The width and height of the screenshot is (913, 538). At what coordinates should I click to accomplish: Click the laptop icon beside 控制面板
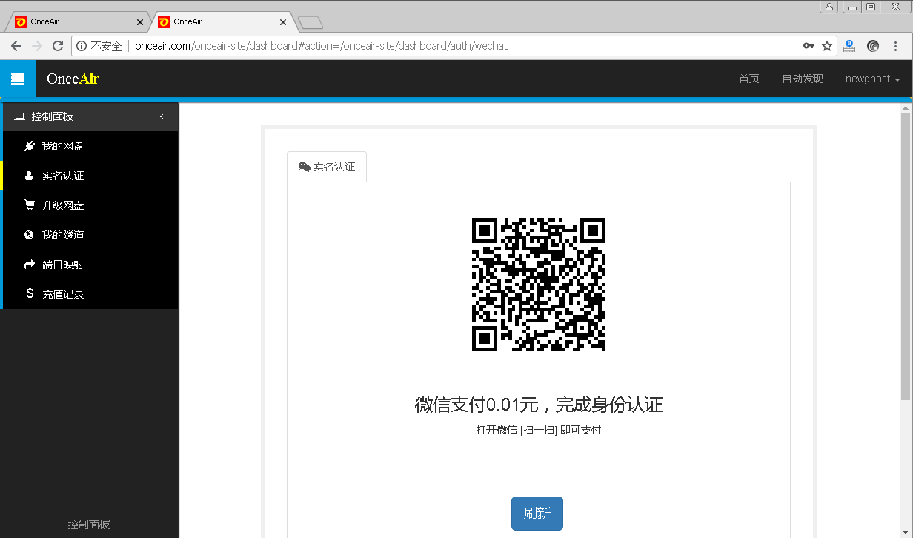[x=19, y=116]
